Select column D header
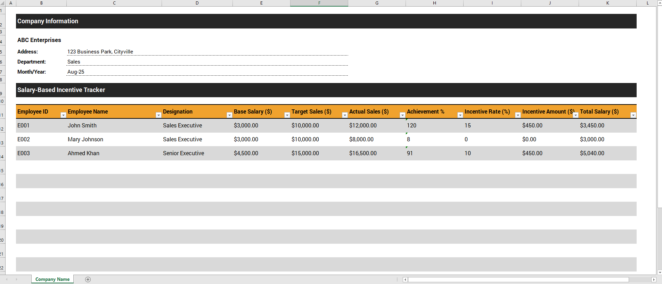This screenshot has height=284, width=662. point(197,3)
